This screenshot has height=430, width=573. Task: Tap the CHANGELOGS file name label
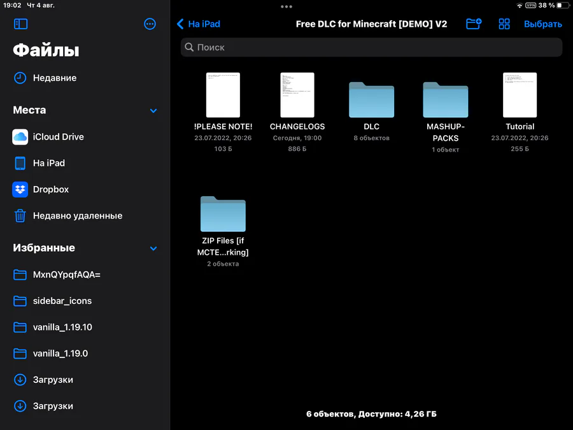(297, 127)
